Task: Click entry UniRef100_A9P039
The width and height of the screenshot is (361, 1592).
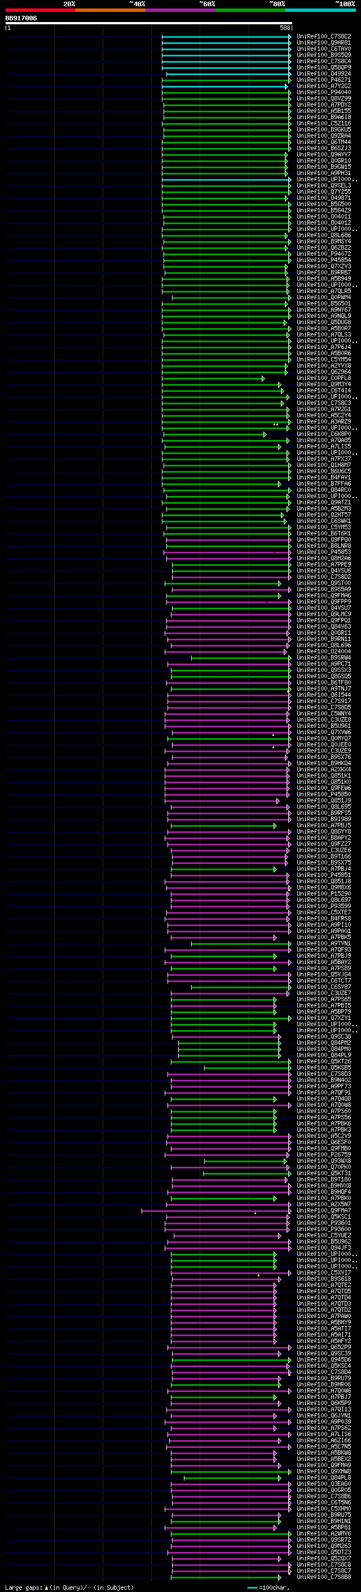Action: coord(324,1421)
